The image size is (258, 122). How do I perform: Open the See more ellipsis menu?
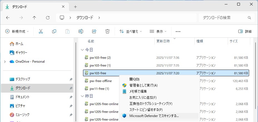178,32
